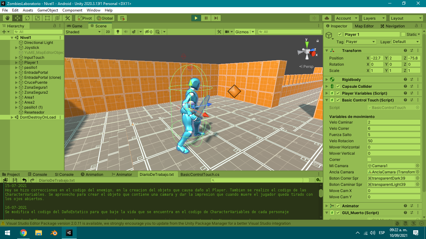
Task: Disable the Capsule Collider checkbox
Action: point(338,87)
